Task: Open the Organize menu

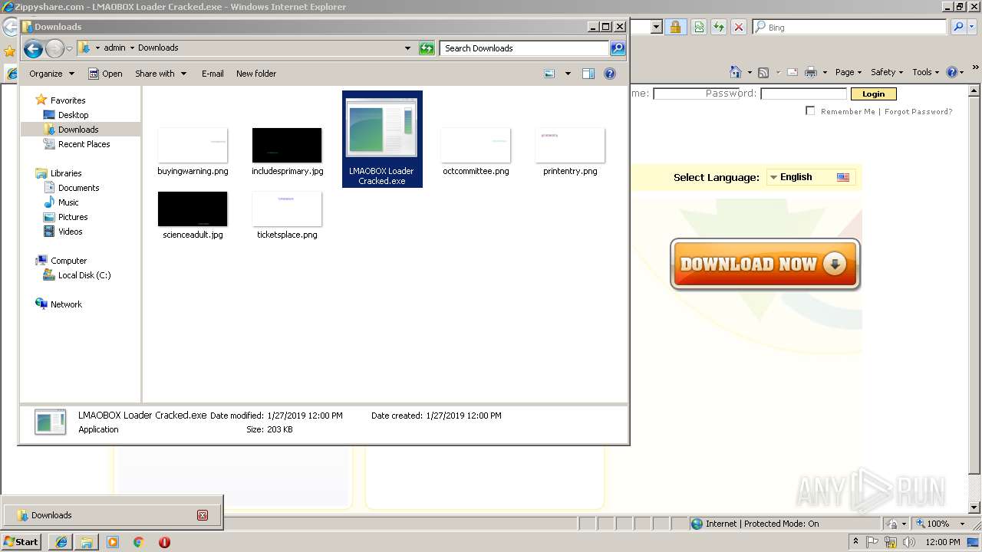Action: (51, 74)
